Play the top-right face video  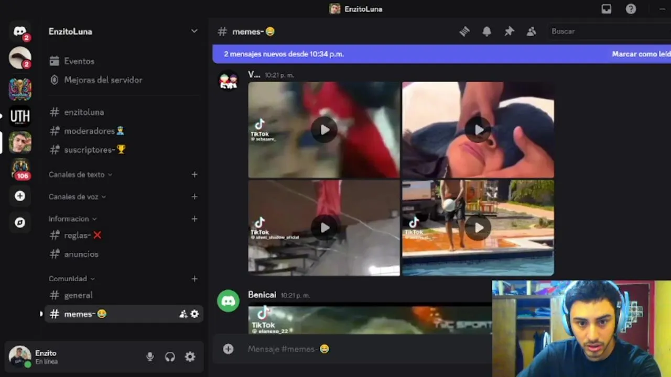click(478, 130)
